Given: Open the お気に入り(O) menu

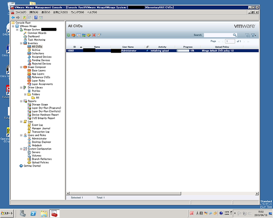Looking at the screenshot, I should point(60,12).
